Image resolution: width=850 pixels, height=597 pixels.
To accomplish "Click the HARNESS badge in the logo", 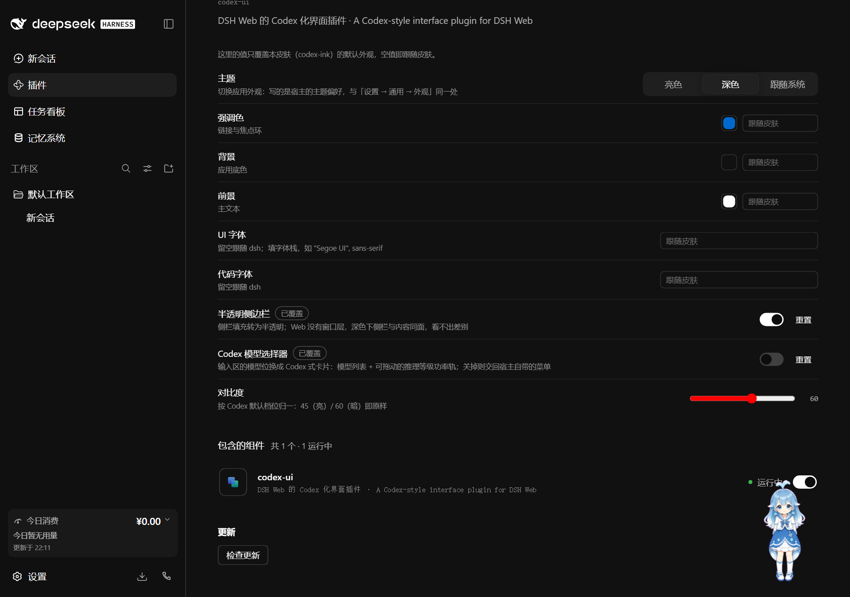I will tap(118, 24).
